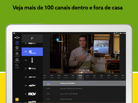Tap the video player preview

85,54
